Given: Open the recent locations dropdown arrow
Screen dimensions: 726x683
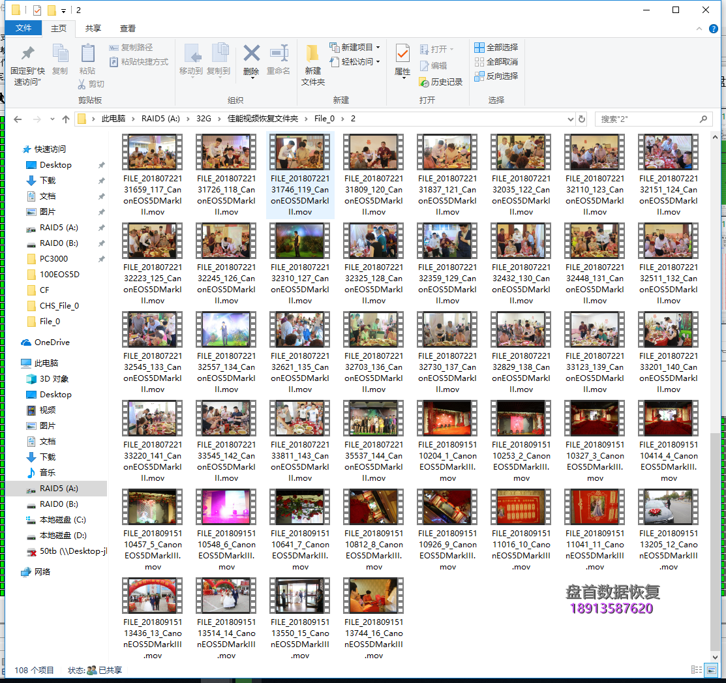Looking at the screenshot, I should [x=52, y=119].
